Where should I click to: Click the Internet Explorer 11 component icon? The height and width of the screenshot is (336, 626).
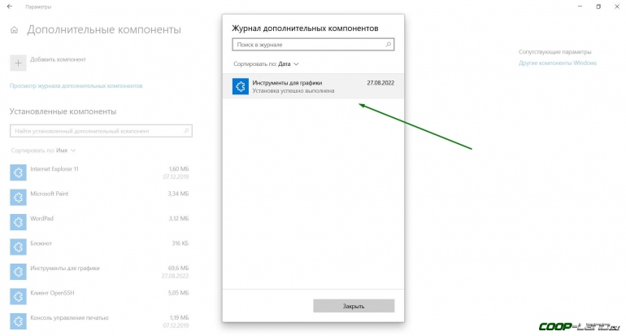point(18,172)
